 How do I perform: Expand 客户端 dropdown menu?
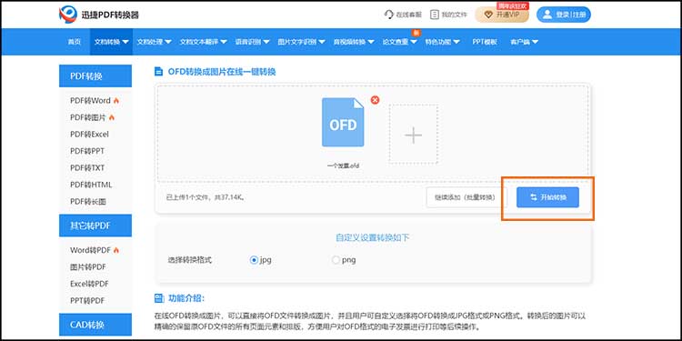click(524, 42)
